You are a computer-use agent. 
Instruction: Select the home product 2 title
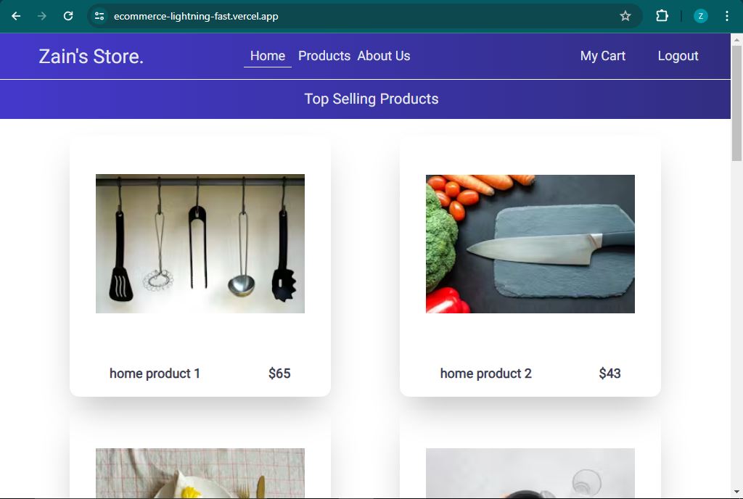click(x=485, y=374)
